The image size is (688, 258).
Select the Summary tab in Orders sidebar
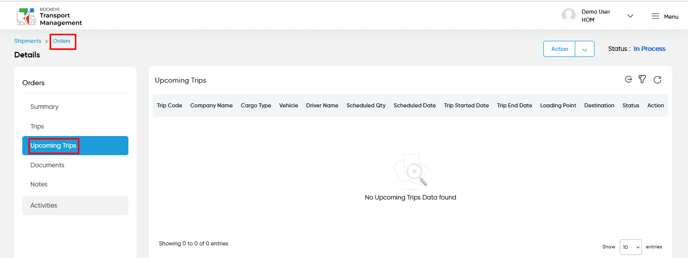coord(44,107)
